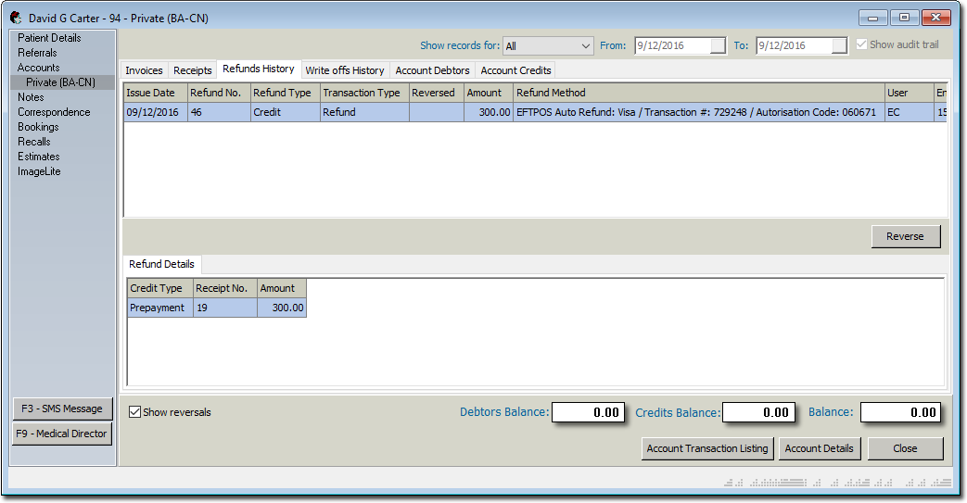The width and height of the screenshot is (967, 503).
Task: Click F3 - SMS Message button
Action: pos(62,409)
